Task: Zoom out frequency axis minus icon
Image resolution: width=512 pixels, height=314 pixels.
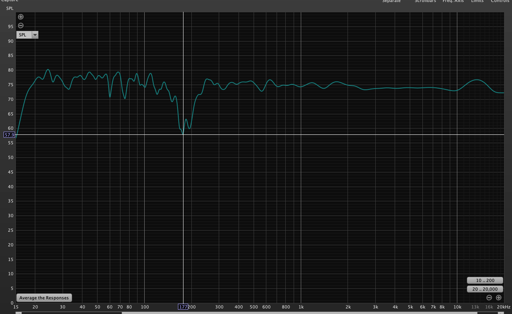Action: pos(489,298)
